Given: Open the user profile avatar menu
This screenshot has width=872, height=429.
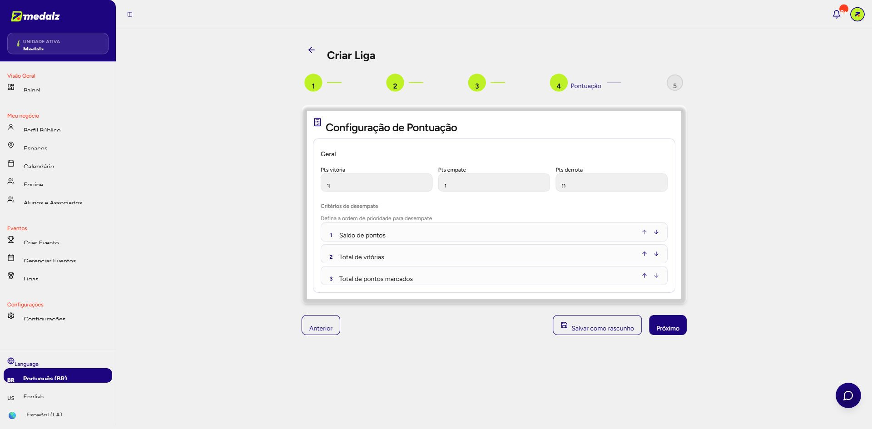Looking at the screenshot, I should click(857, 15).
